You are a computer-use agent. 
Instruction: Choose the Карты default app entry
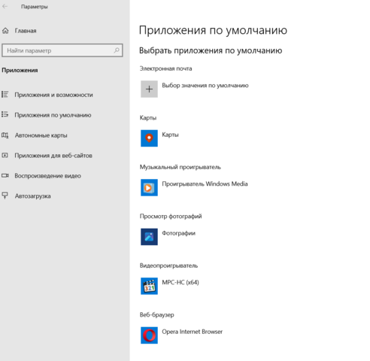click(x=170, y=135)
